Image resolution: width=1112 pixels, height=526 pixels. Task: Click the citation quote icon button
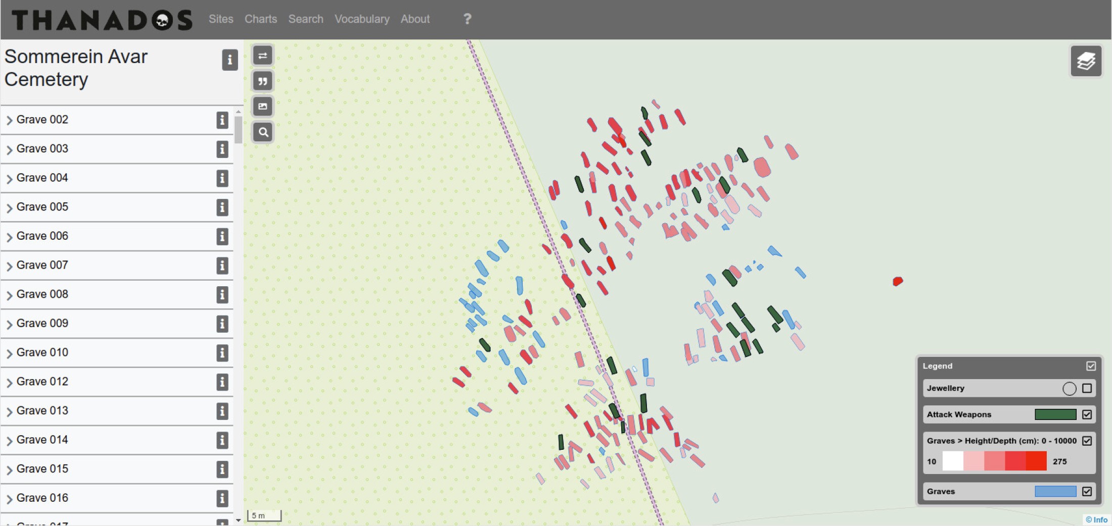click(263, 81)
